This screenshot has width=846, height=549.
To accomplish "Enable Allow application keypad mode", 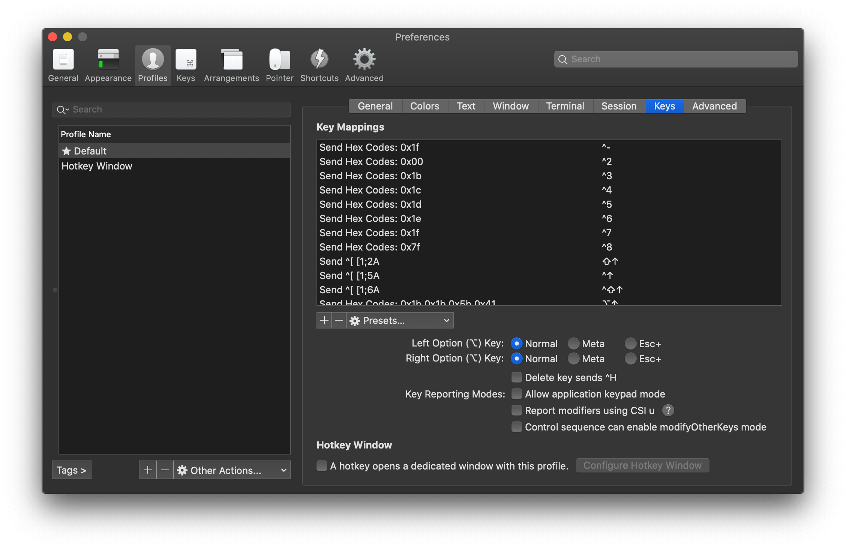I will click(x=517, y=394).
